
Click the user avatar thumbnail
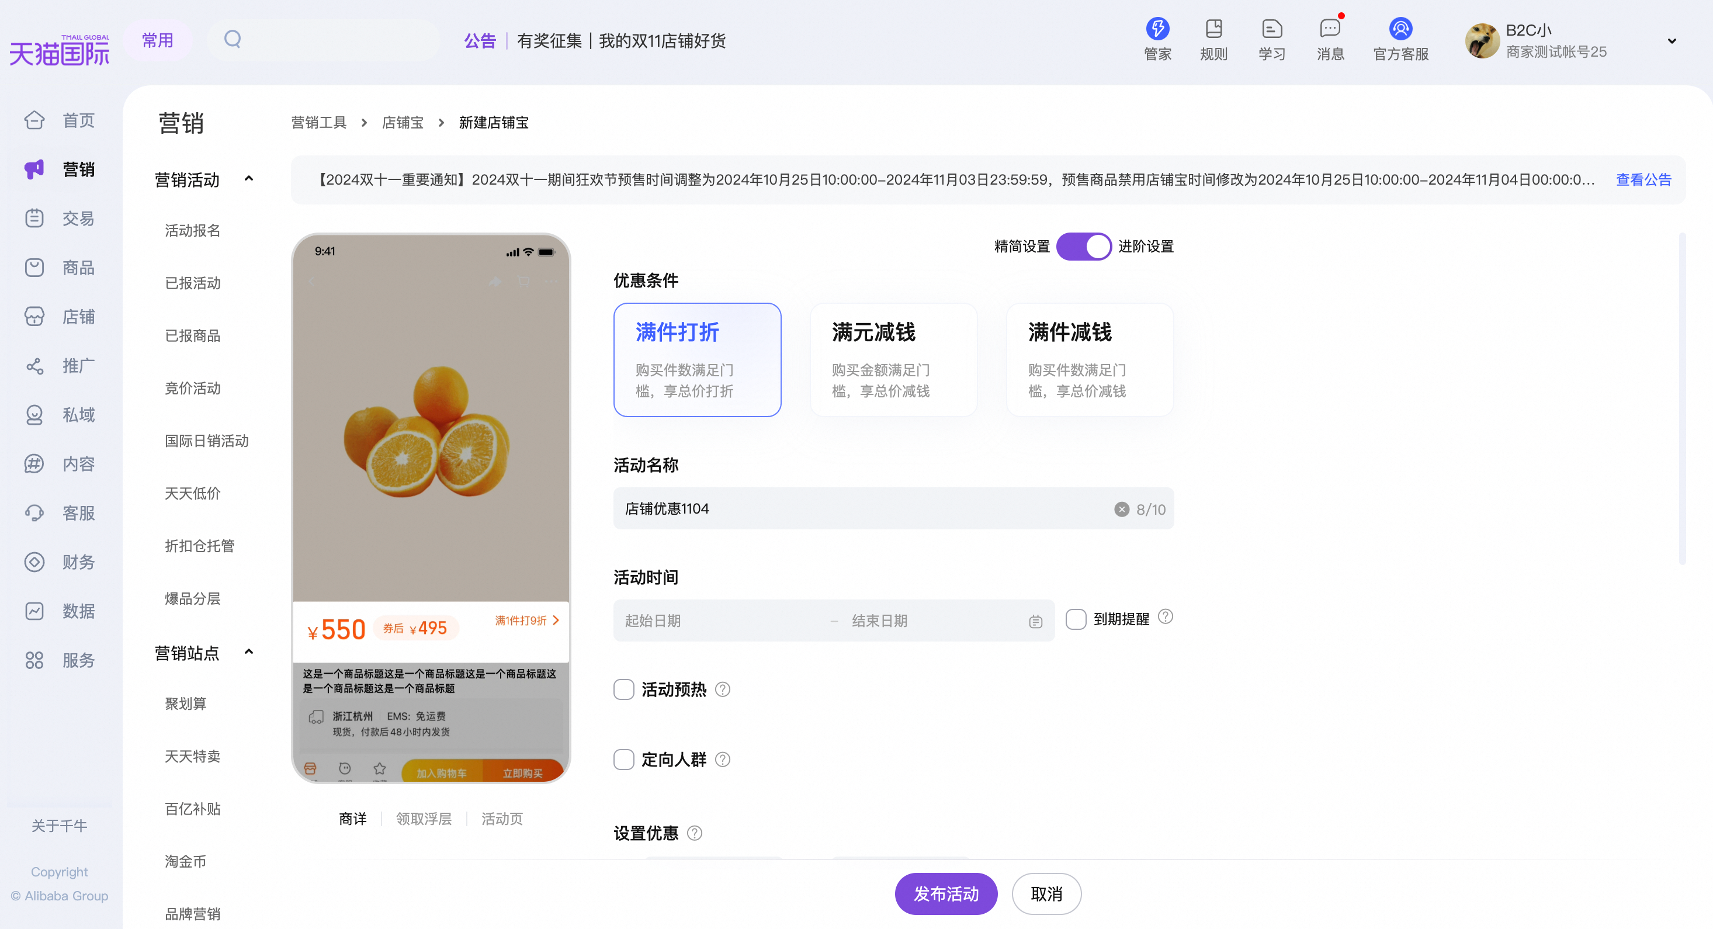coord(1482,41)
